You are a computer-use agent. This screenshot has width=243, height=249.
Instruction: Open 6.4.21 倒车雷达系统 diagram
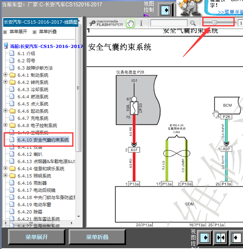tap(39, 219)
